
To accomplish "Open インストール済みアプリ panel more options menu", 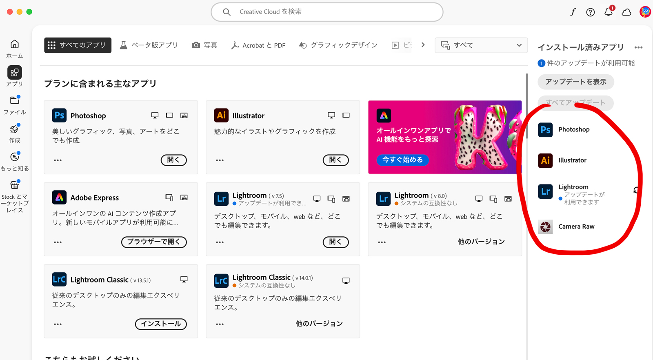I will pos(638,48).
